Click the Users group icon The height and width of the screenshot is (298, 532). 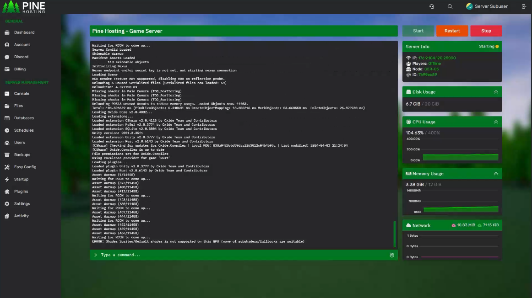pyautogui.click(x=7, y=143)
